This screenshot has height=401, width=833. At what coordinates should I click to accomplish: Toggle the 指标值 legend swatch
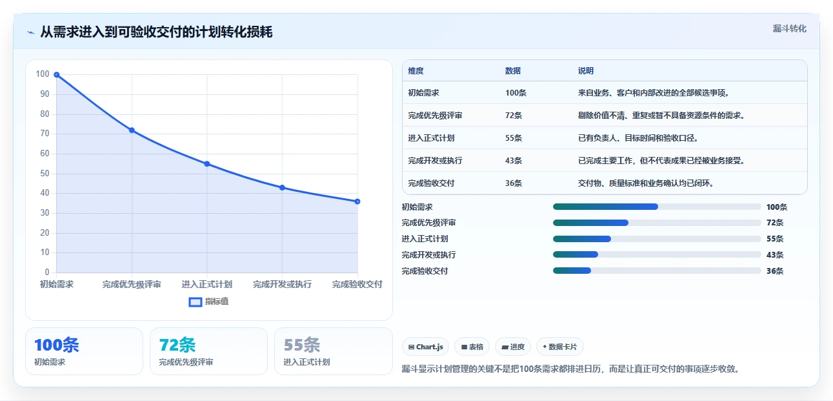click(196, 302)
